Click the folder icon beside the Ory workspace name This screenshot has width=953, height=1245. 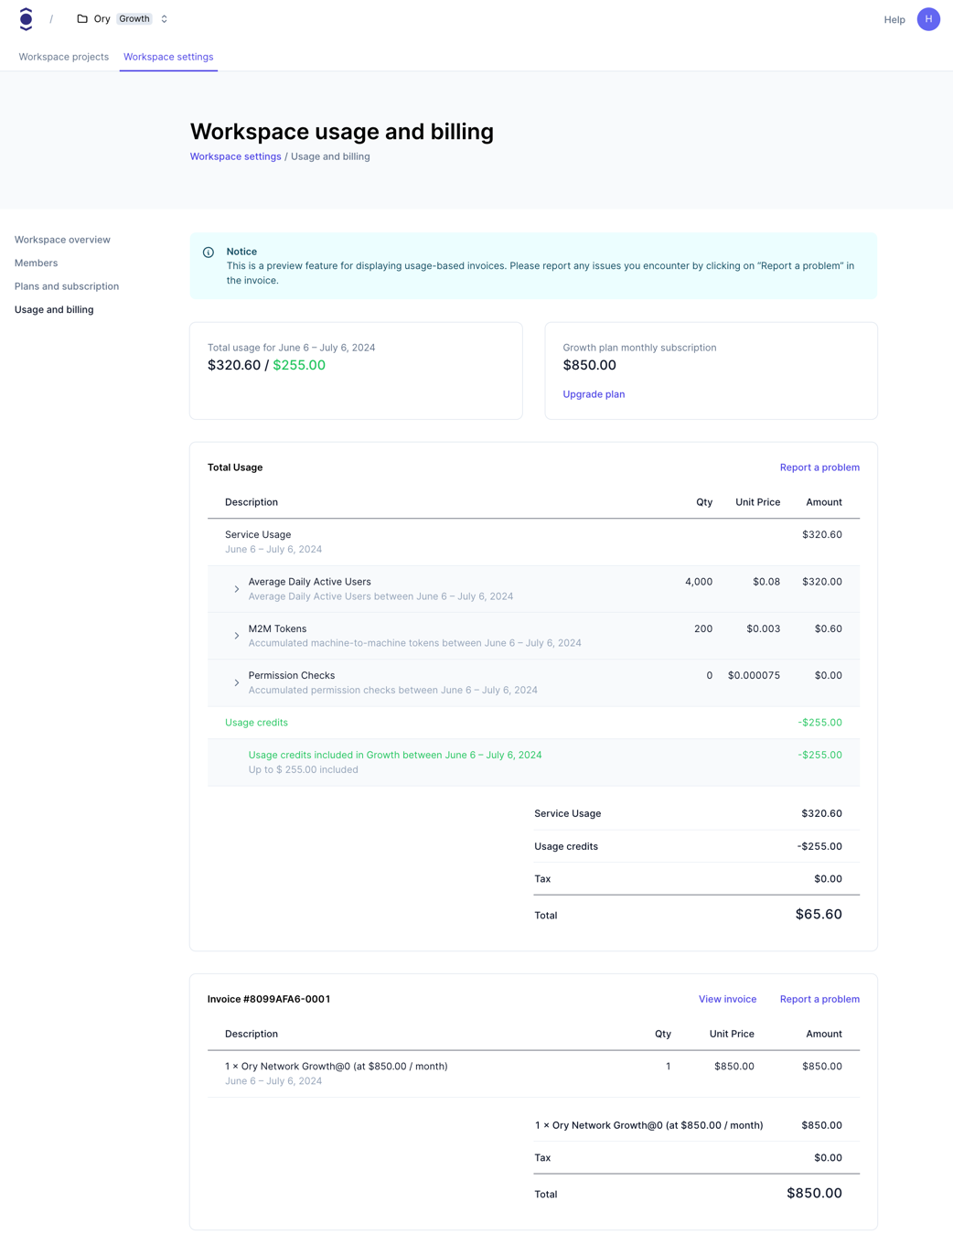(81, 18)
